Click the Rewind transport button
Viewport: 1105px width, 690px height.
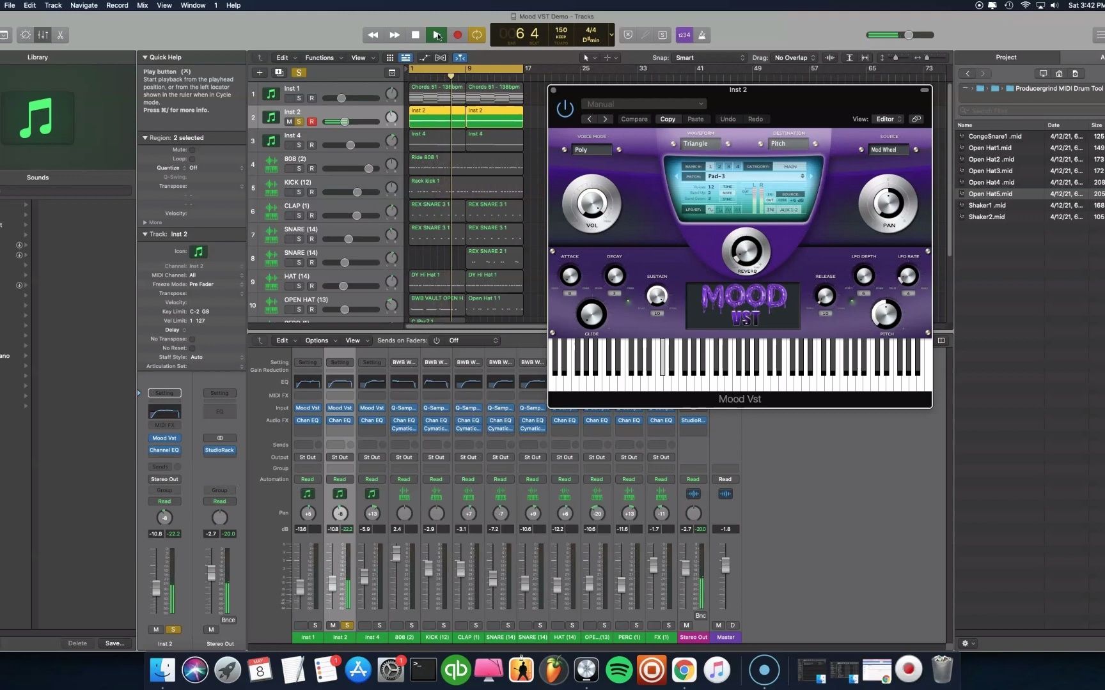click(373, 35)
